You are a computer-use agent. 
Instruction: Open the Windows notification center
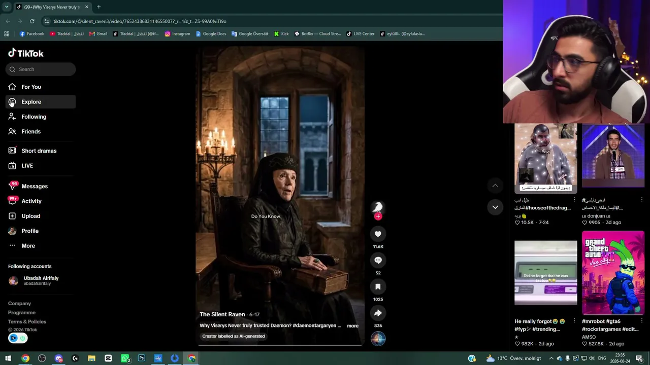coord(639,358)
